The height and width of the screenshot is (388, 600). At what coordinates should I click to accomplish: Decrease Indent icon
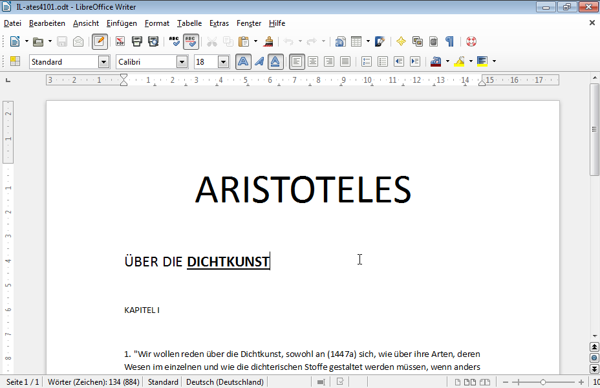399,61
